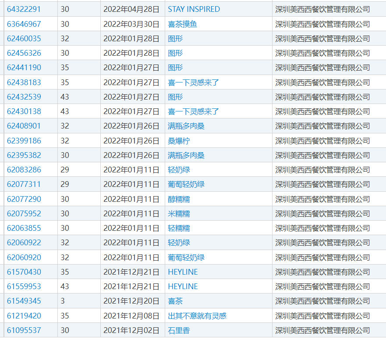Open the 出其不意就有灵感 trademark link
Image resolution: width=386 pixels, height=340 pixels.
[x=197, y=316]
